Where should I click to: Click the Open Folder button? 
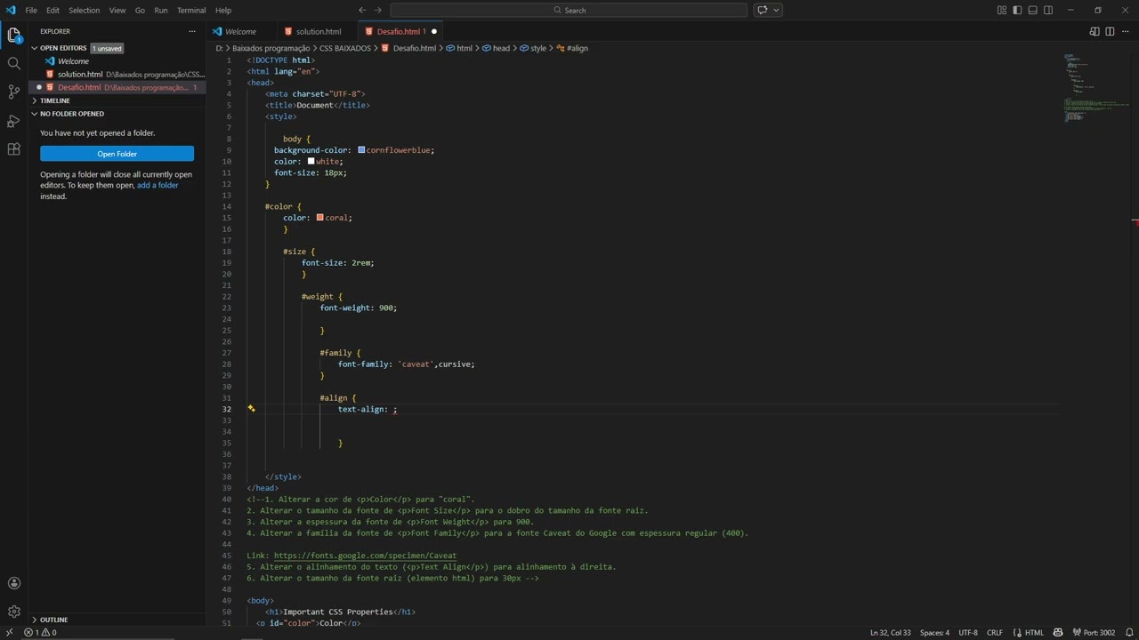click(x=117, y=154)
